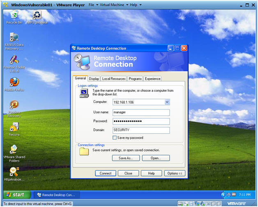Screen dimensions: 258x207
Task: Click the Close button in the dialog
Action: coord(128,173)
